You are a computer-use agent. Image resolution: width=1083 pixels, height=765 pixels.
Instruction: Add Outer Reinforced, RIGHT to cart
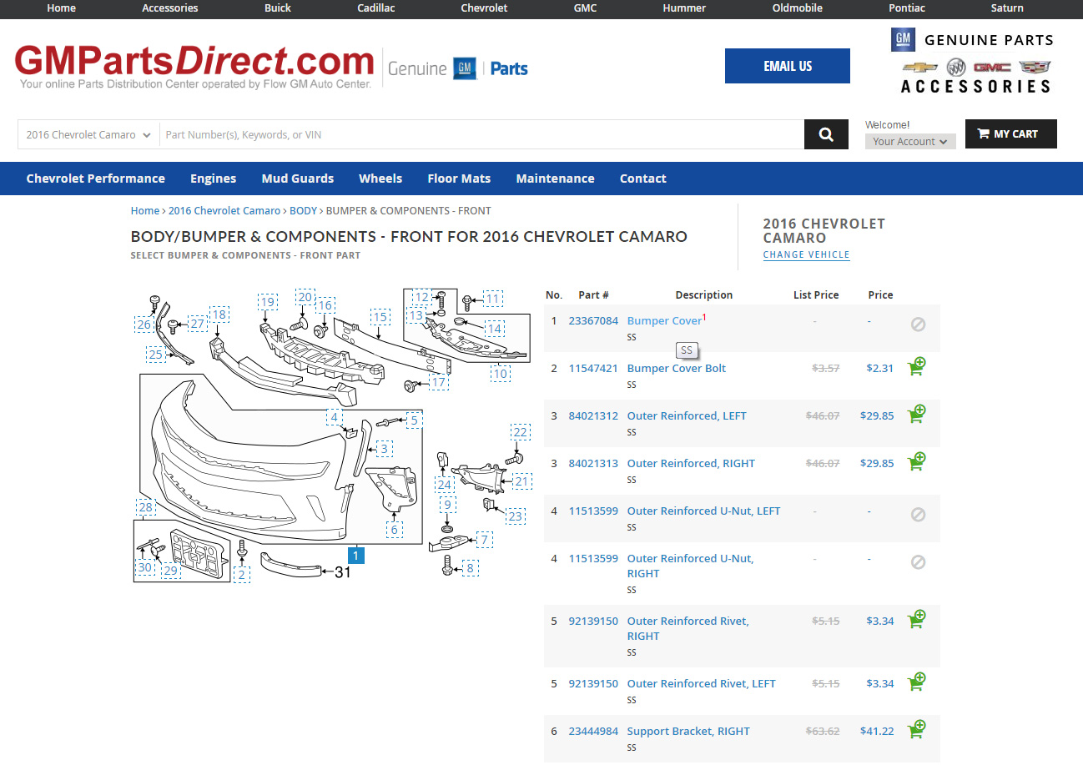pos(917,461)
